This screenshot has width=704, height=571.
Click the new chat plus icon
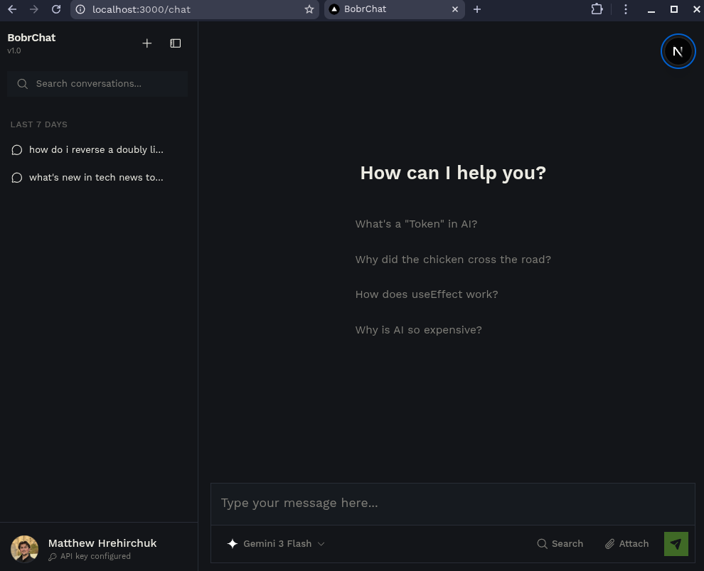click(x=147, y=43)
